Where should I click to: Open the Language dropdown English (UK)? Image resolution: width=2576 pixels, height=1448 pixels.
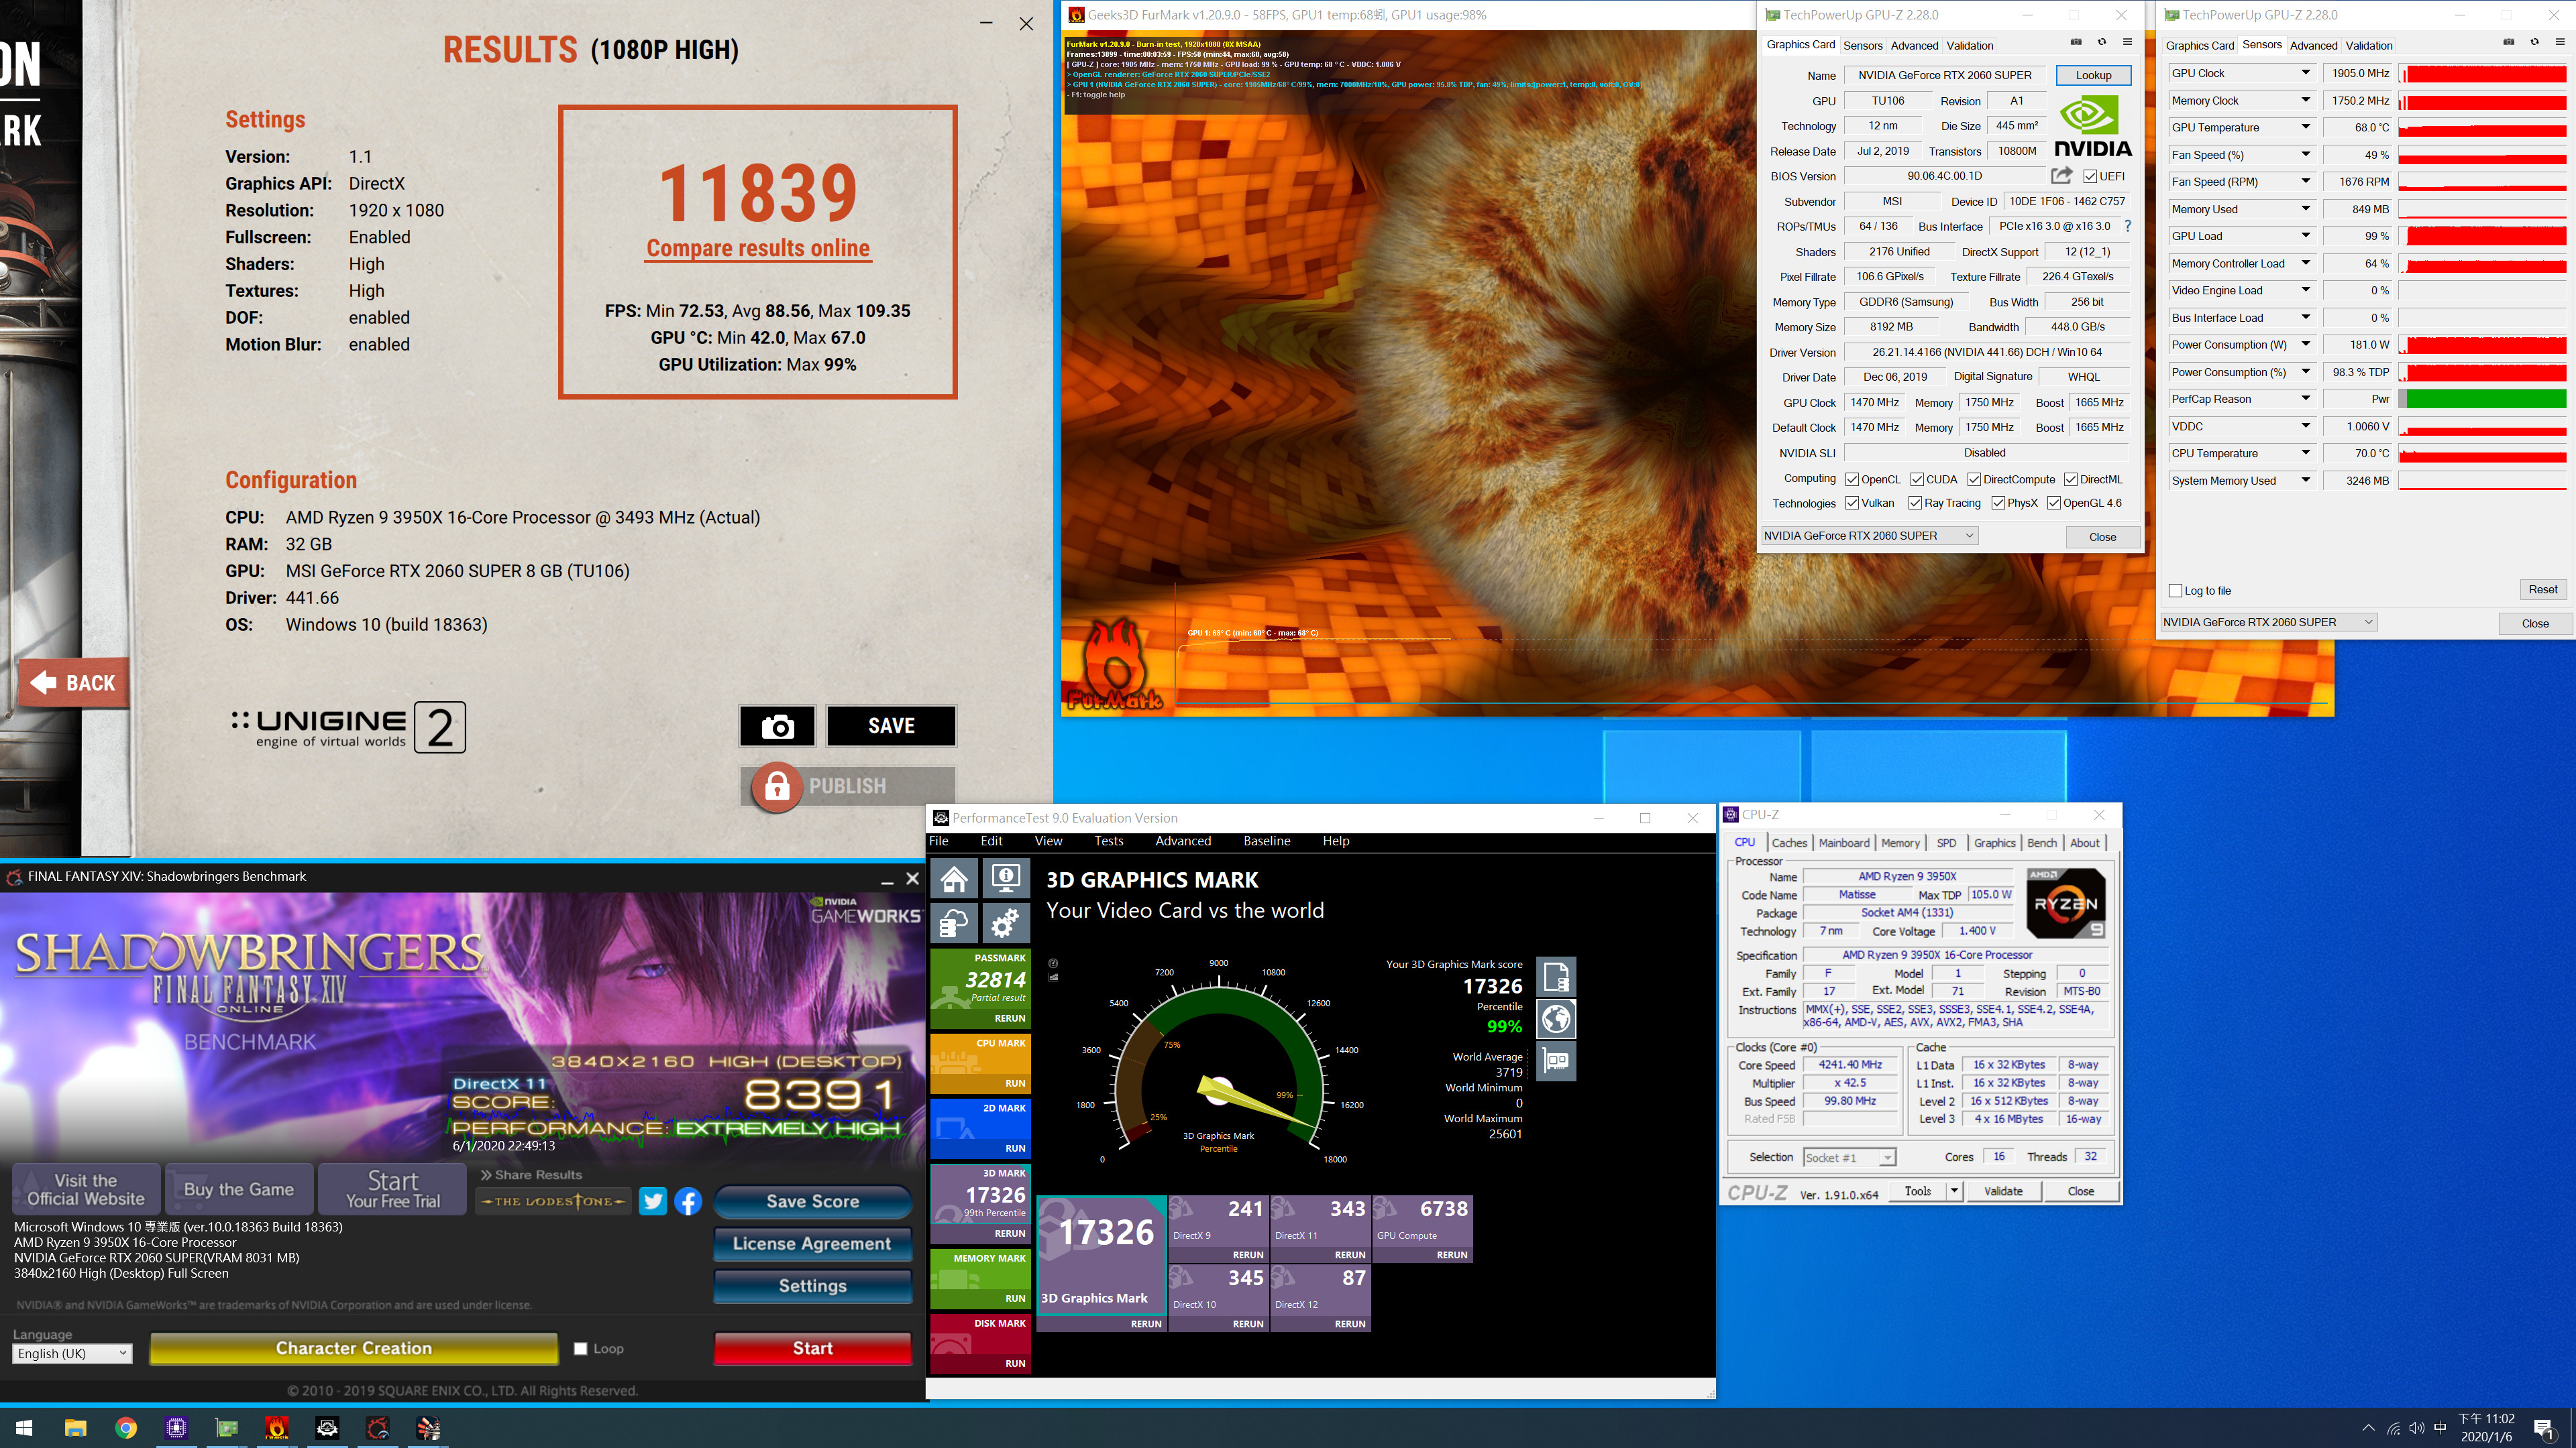[72, 1353]
